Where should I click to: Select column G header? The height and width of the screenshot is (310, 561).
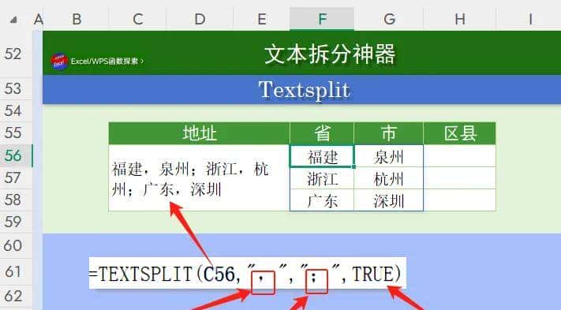click(389, 19)
